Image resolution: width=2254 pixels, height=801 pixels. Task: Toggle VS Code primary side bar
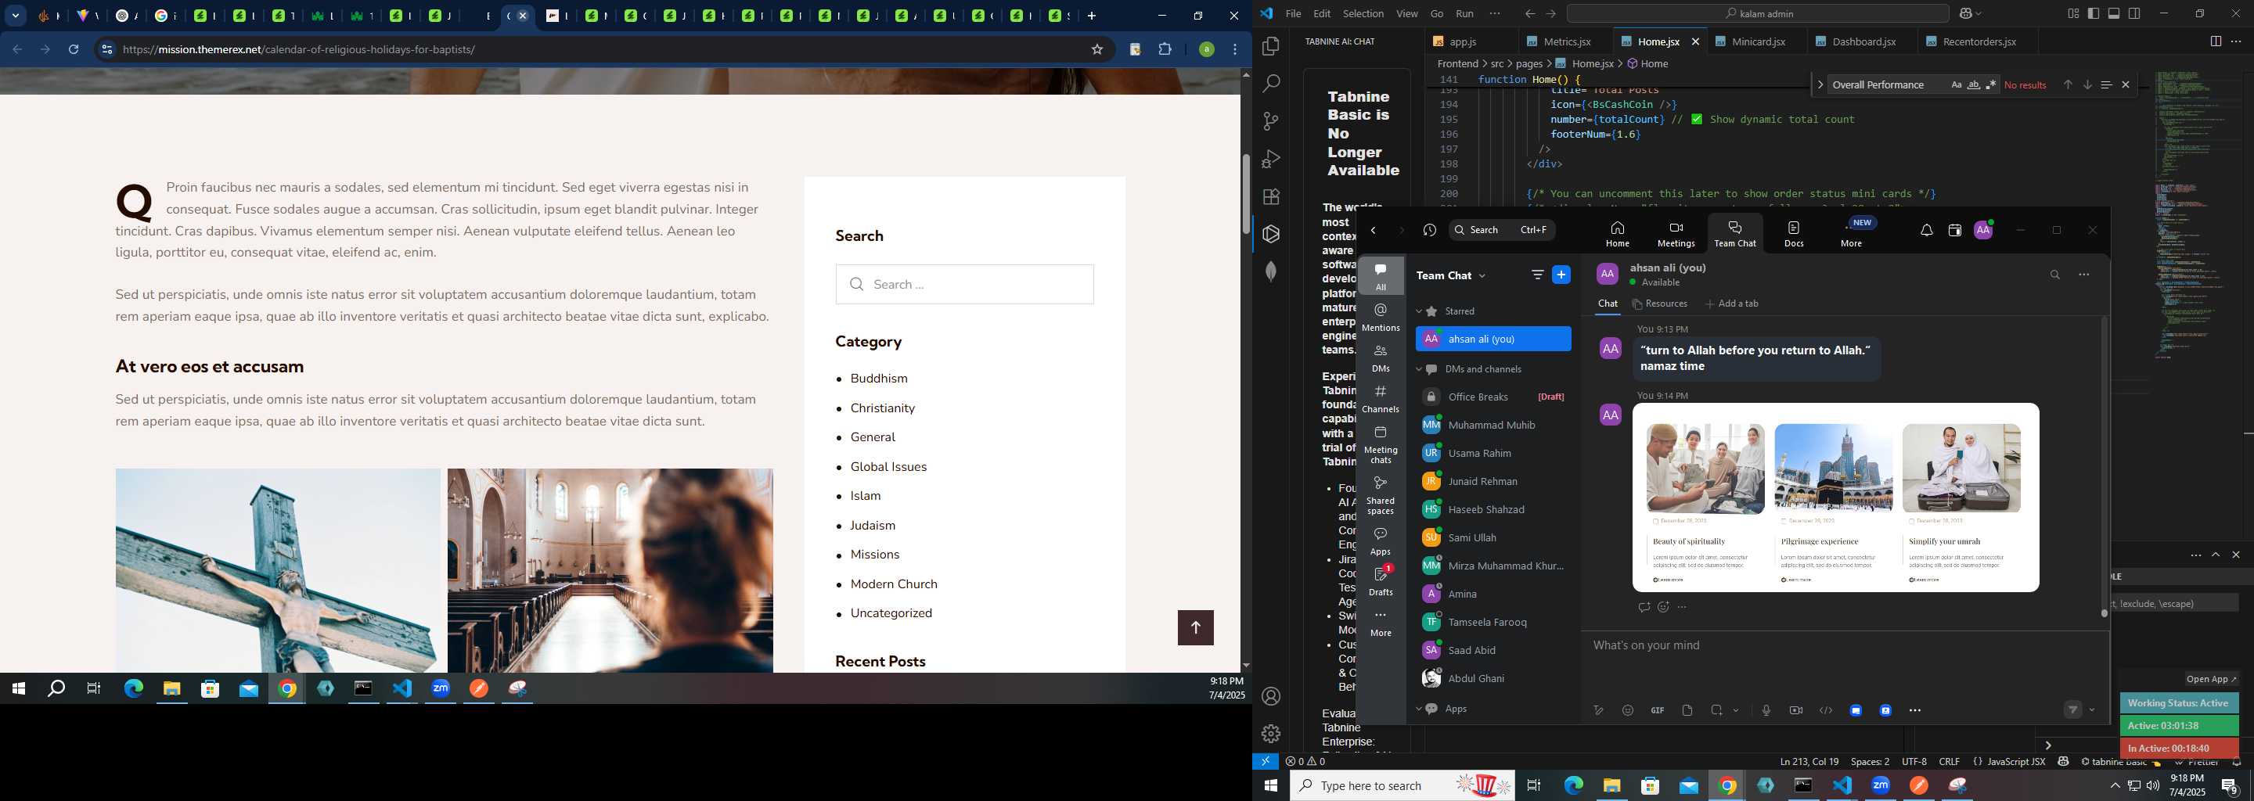click(2093, 13)
